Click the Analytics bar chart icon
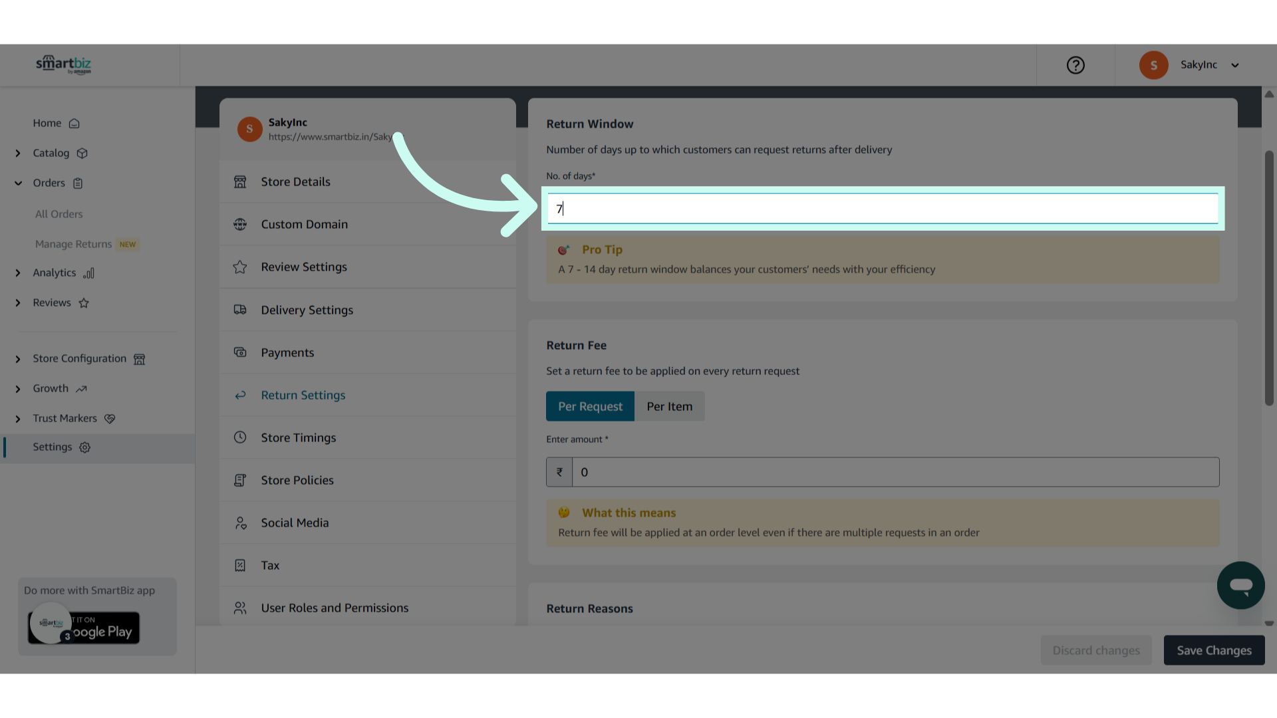Viewport: 1277px width, 718px height. 88,273
